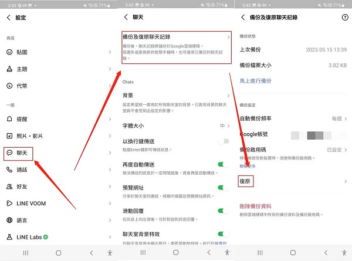The height and width of the screenshot is (261, 352).
Task: Tap recent-apps button in middle screen navigation bar
Action: click(x=143, y=252)
